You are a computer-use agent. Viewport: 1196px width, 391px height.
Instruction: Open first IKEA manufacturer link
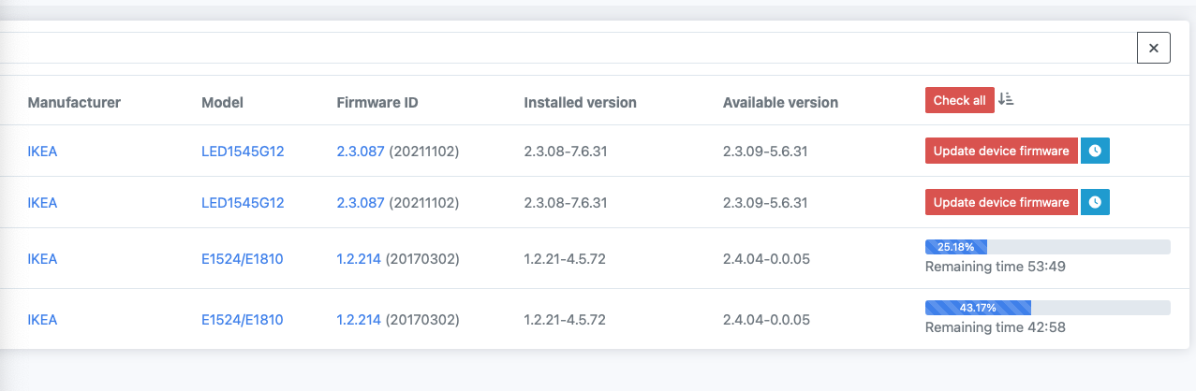click(x=42, y=152)
